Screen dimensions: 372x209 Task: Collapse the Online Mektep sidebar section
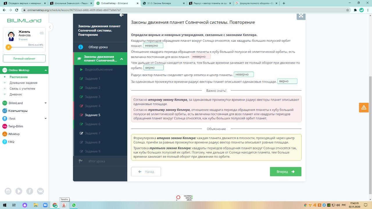tap(46, 70)
